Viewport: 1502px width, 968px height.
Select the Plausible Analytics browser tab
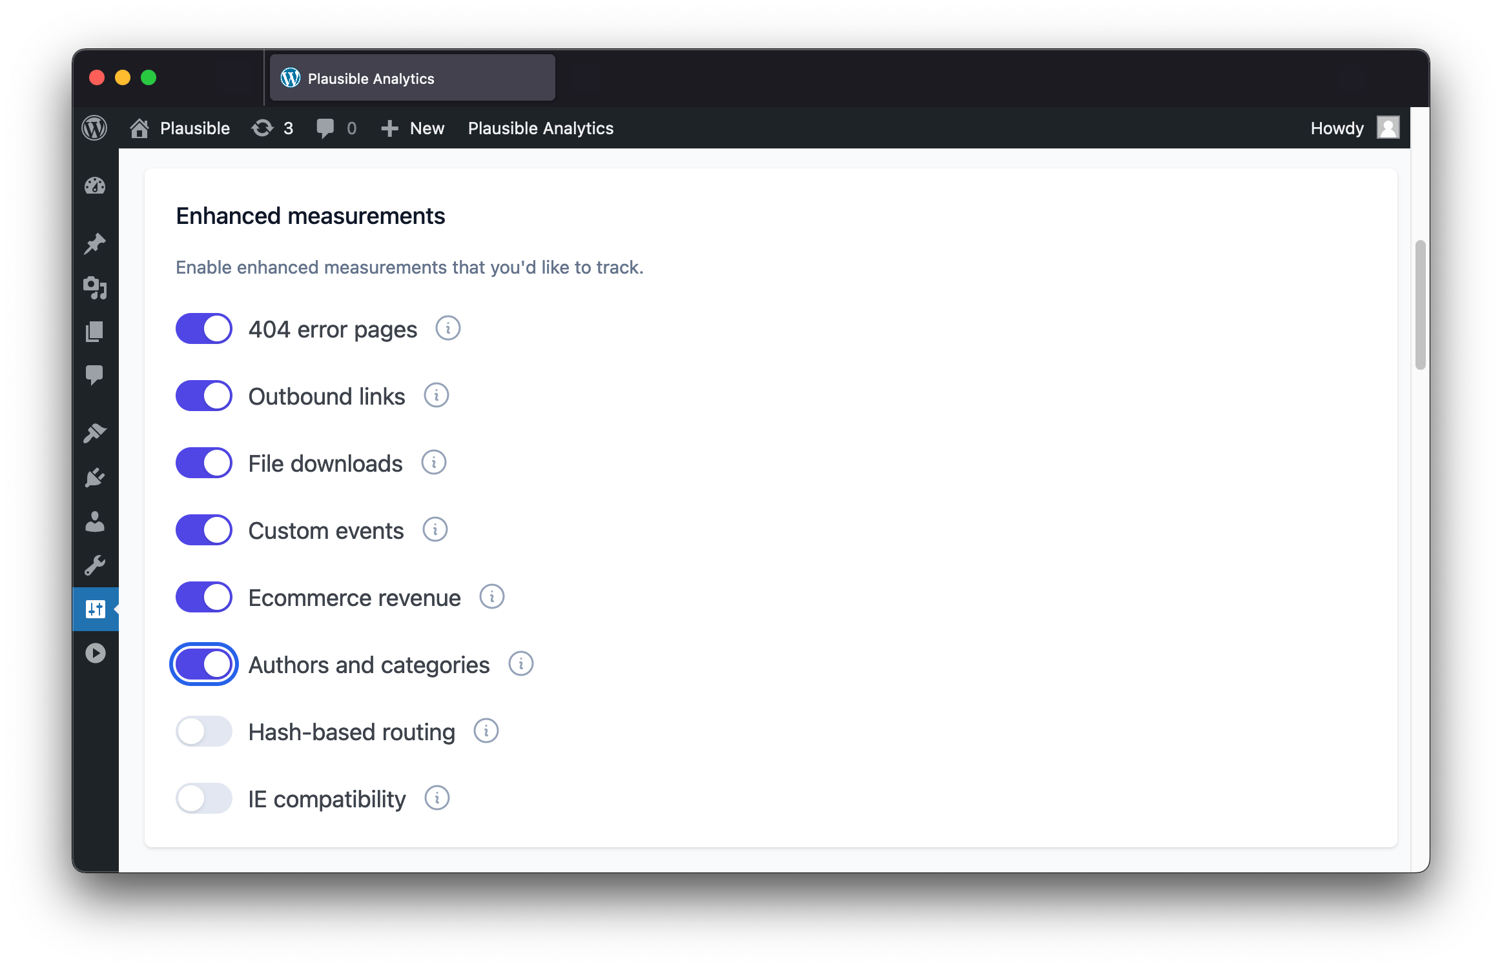[412, 78]
